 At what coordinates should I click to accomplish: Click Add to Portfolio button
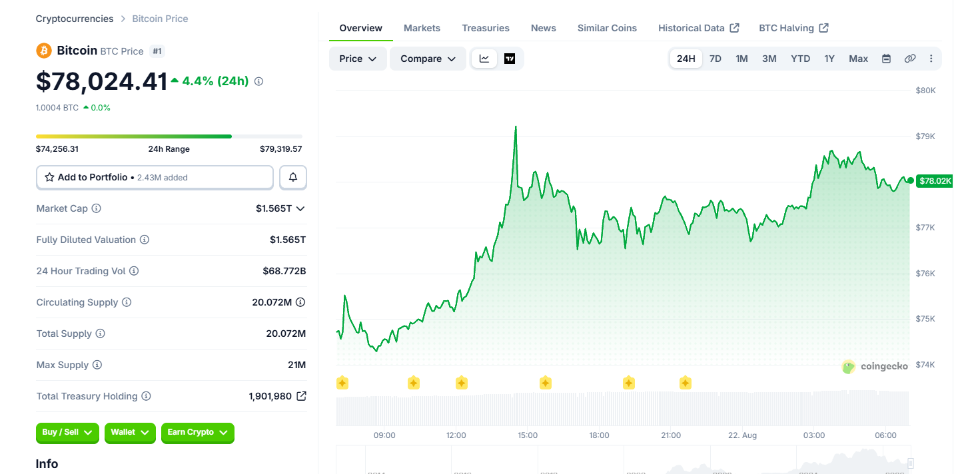tap(155, 177)
